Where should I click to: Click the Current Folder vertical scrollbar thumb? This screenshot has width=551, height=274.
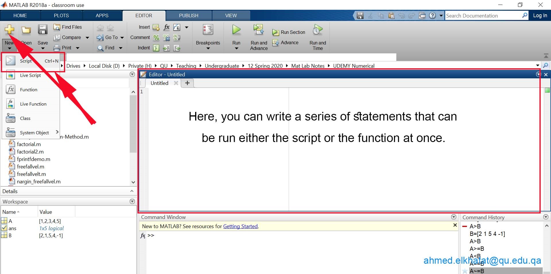(133, 124)
